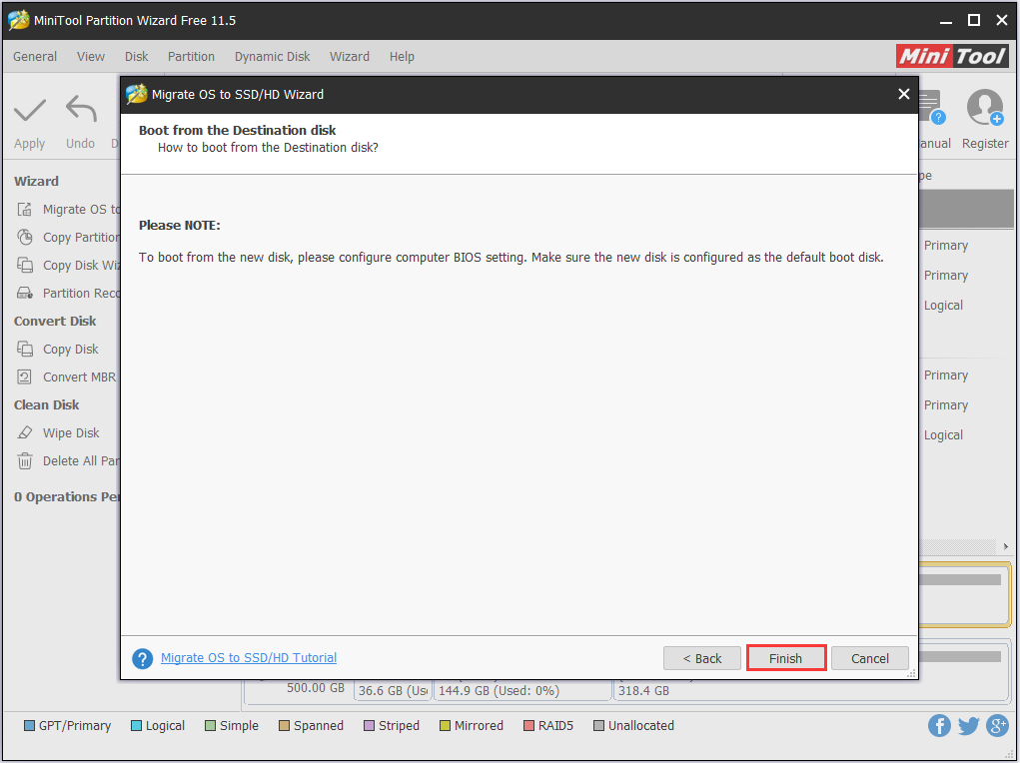Open the Twitter icon in status bar

click(969, 726)
